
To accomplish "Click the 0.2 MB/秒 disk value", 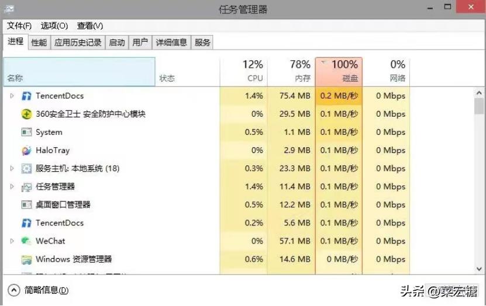I will tap(339, 96).
